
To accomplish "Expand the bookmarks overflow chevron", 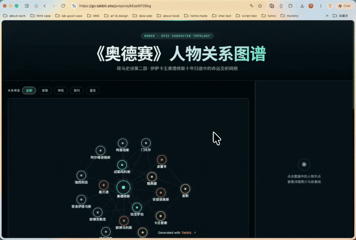I will [x=327, y=16].
